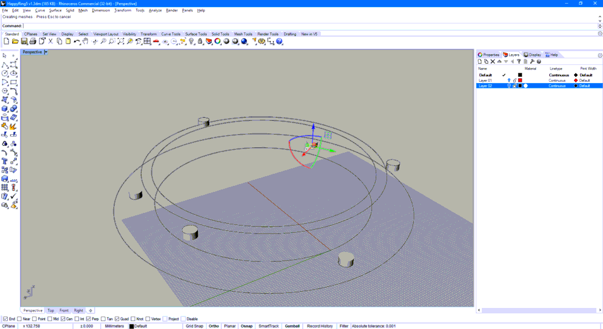Viewport: 603px width, 329px height.
Task: Click the filter funnel icon in Layers panel
Action: tap(519, 61)
